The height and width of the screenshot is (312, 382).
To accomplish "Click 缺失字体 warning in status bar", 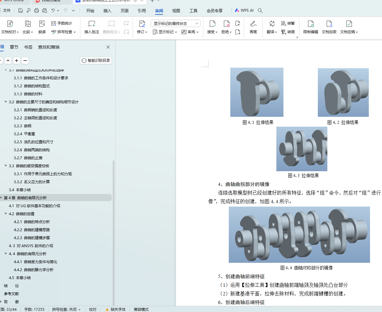I will click(115, 310).
